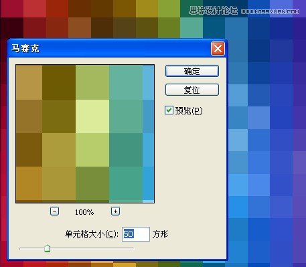Click the 单元格大小(C): label
Viewport: 306px width, 267px height.
point(92,234)
